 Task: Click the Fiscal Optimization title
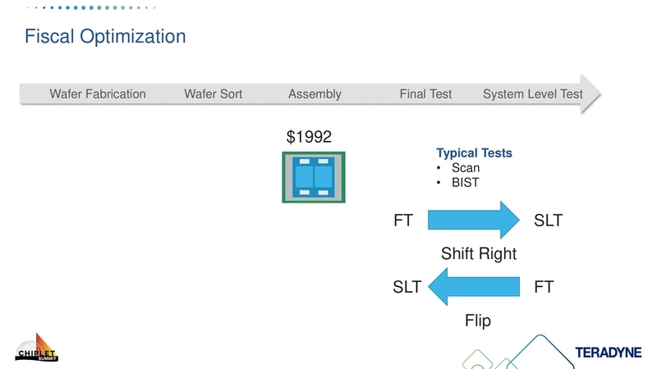point(105,37)
